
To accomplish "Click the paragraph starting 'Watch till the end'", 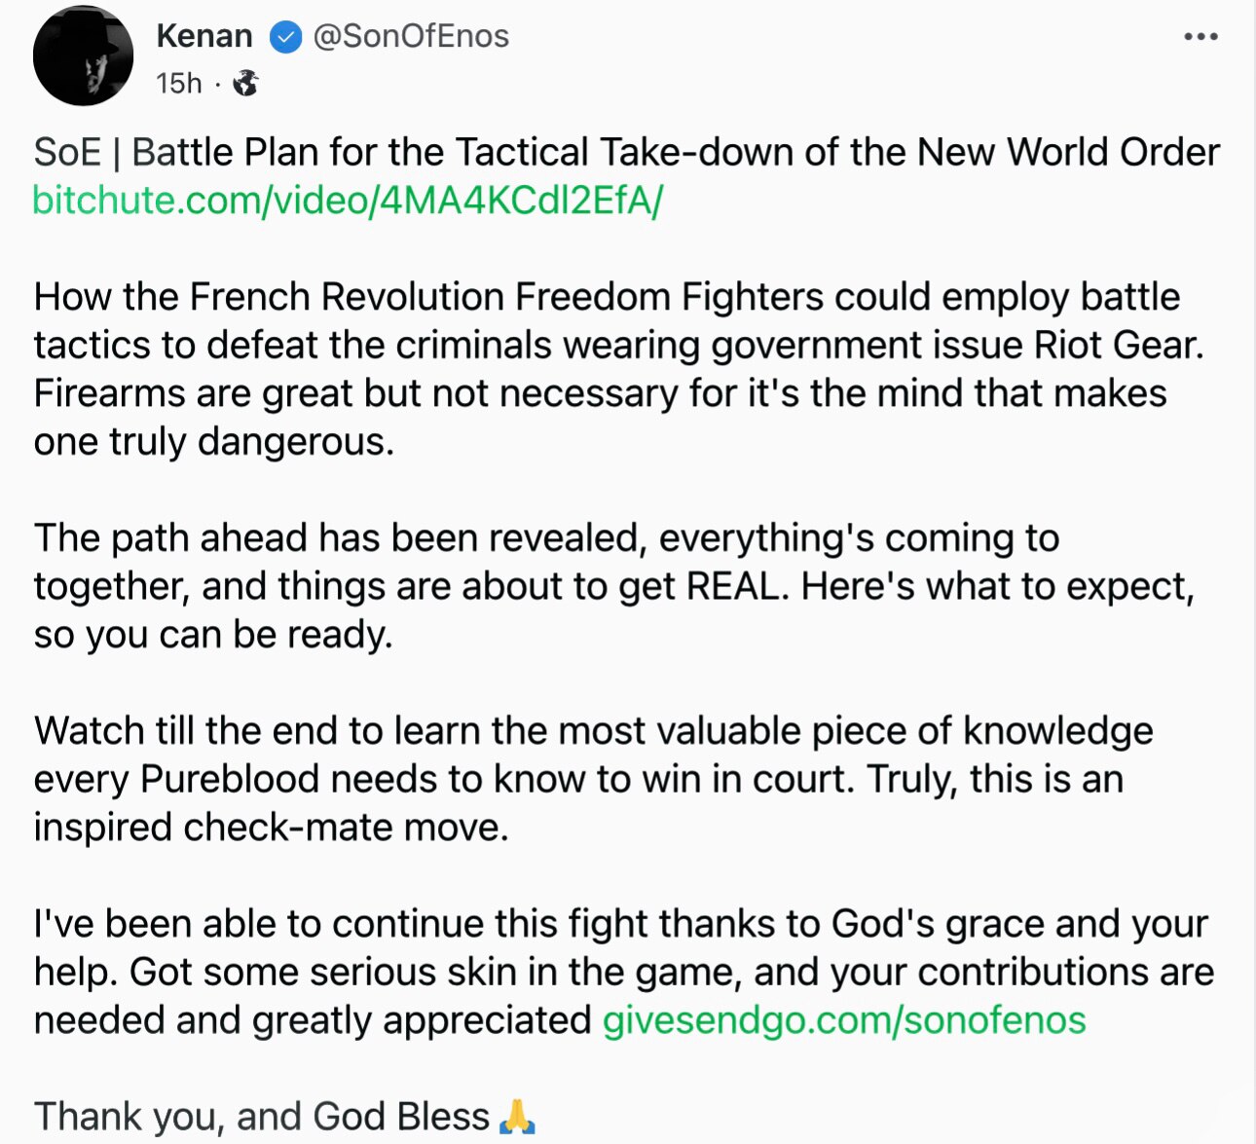I will coord(594,779).
